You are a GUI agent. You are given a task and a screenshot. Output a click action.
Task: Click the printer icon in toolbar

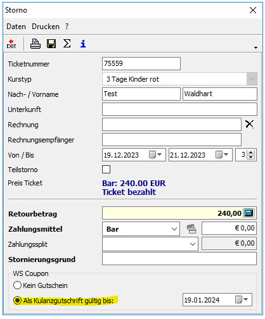(36, 44)
